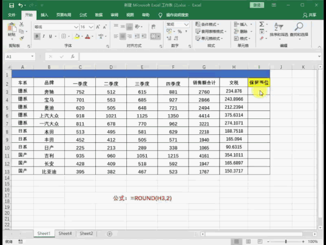Toggle center horizontal alignment

click(x=123, y=36)
